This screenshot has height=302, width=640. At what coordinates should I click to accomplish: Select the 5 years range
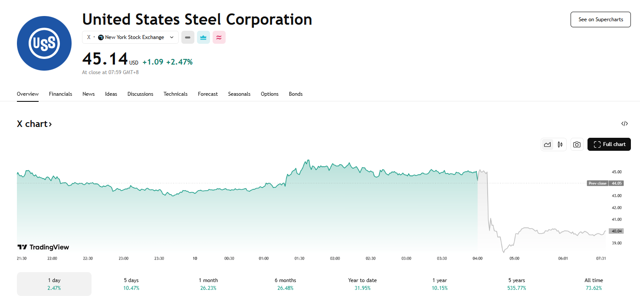pos(516,284)
